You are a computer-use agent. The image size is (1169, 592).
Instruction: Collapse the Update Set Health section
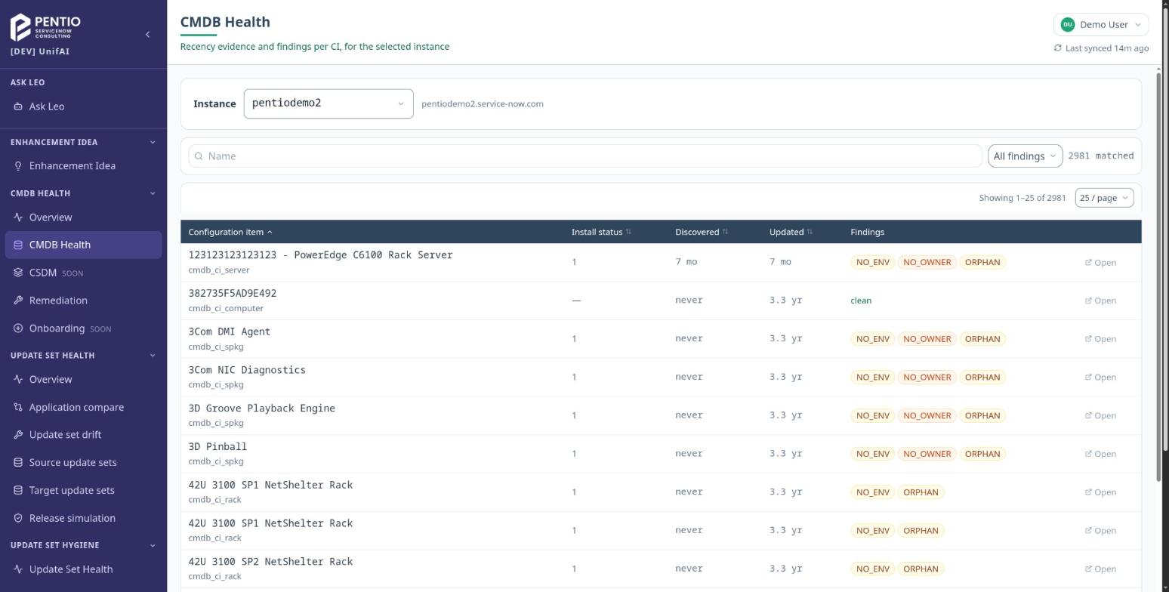tap(153, 356)
